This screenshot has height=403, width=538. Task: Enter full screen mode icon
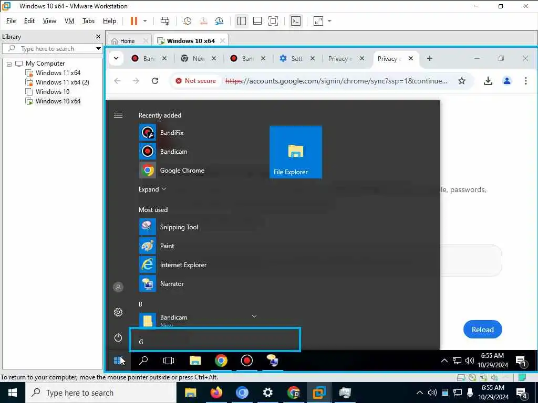(273, 21)
